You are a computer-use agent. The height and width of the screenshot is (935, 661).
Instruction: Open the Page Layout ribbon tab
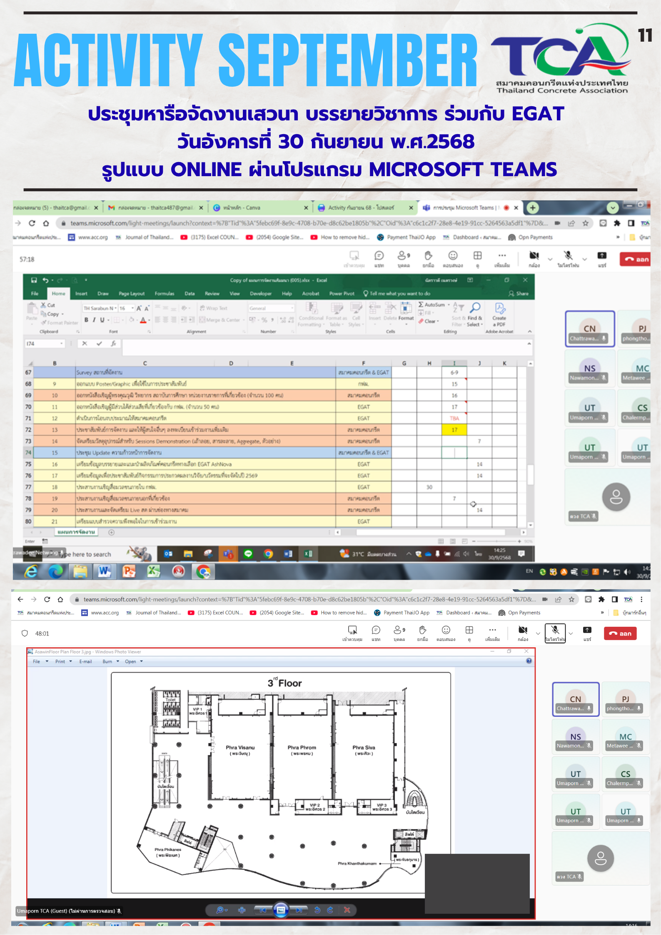tap(132, 294)
